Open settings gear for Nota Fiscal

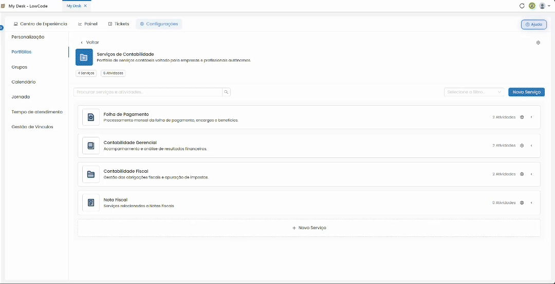point(522,203)
